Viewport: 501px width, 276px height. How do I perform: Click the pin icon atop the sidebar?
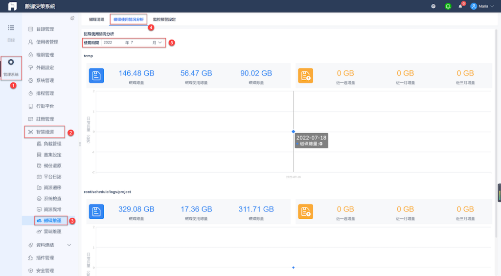tap(72, 18)
